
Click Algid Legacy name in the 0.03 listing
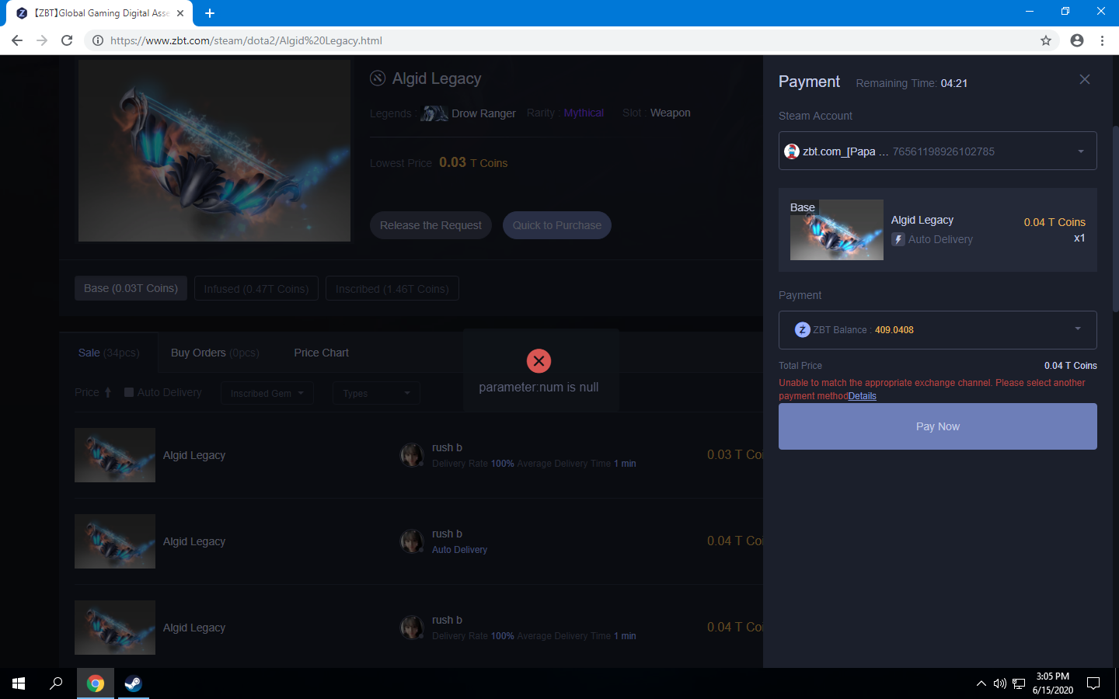click(x=194, y=455)
